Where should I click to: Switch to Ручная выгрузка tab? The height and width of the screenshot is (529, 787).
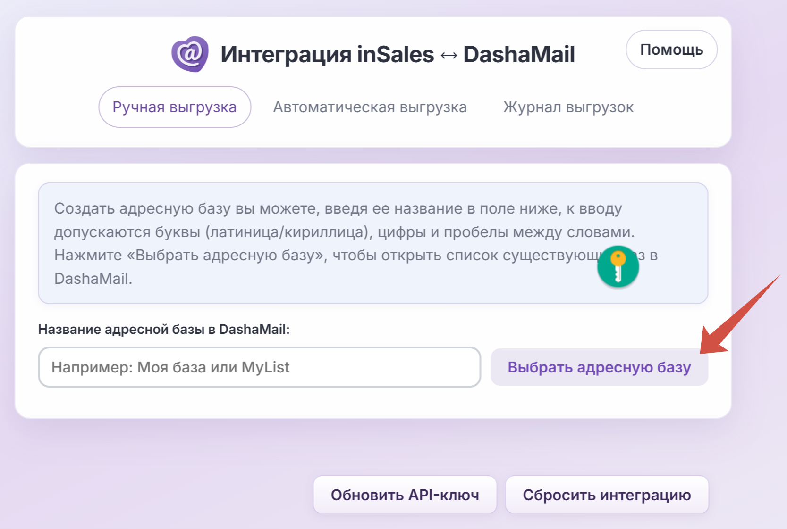coord(175,107)
